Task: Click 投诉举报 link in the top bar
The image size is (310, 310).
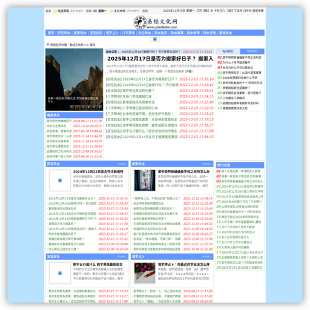Action: (258, 11)
